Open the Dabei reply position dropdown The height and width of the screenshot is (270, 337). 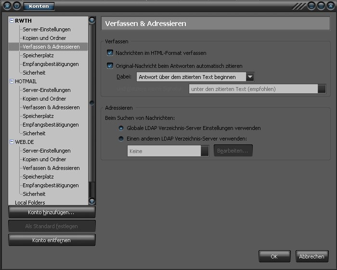(x=195, y=77)
